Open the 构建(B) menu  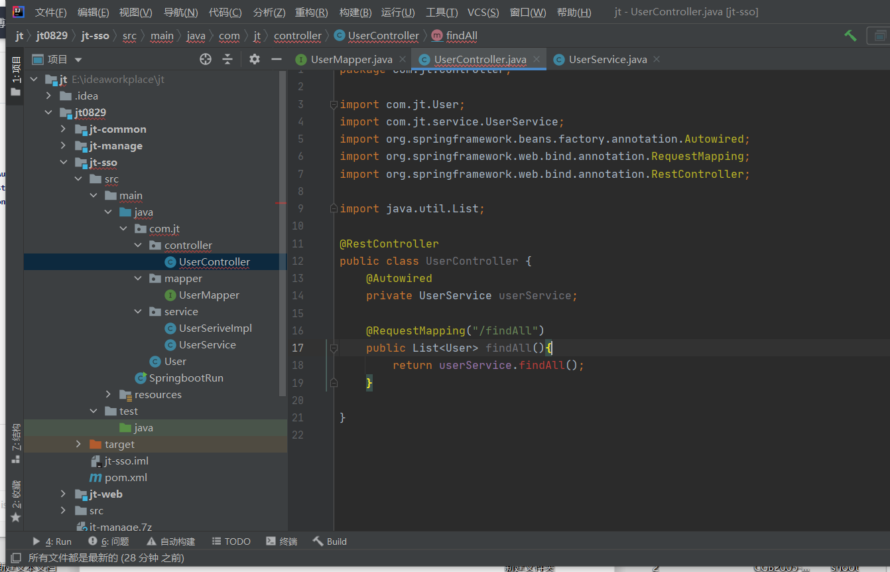click(355, 12)
